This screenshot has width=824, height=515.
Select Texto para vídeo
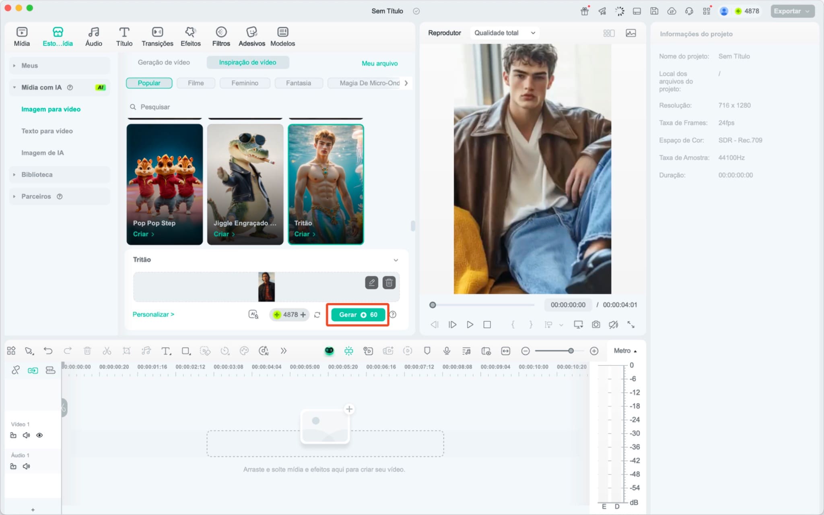(x=47, y=131)
